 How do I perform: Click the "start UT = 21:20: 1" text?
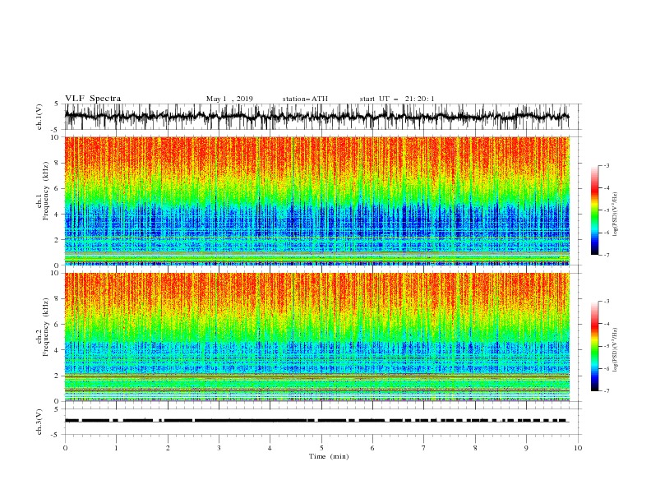click(x=397, y=99)
